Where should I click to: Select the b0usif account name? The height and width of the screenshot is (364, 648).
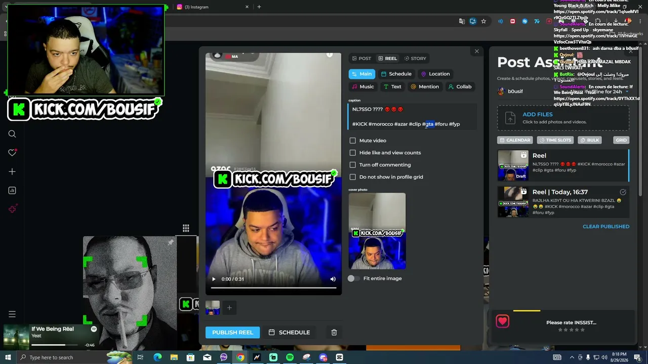tap(515, 92)
